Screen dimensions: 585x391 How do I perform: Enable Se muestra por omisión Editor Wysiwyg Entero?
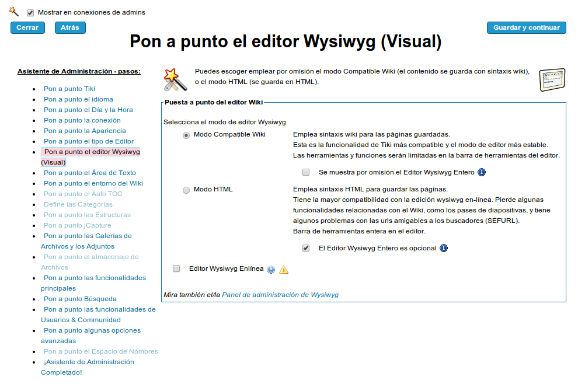coord(306,172)
